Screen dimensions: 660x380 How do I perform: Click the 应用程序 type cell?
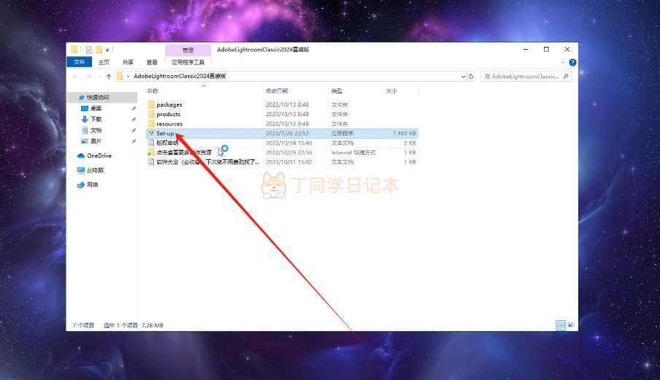pos(342,134)
